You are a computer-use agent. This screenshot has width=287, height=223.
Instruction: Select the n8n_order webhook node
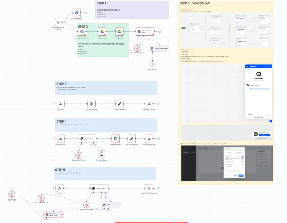coord(61,104)
